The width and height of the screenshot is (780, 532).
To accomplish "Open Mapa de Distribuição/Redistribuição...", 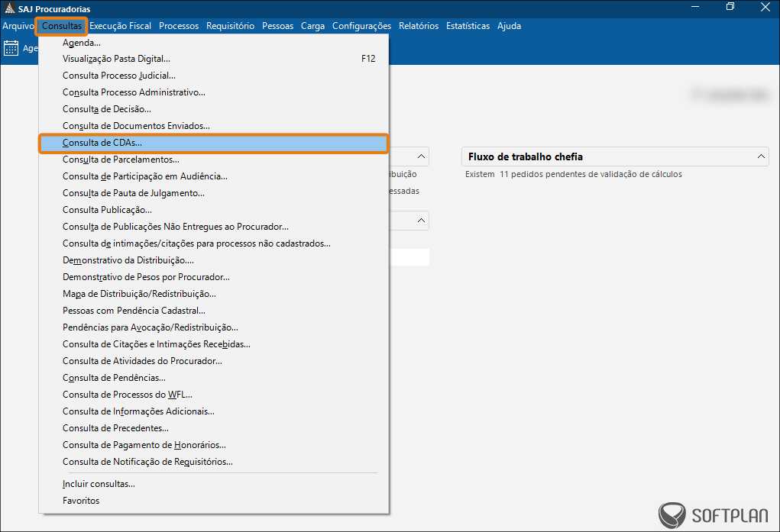I will pos(214,294).
